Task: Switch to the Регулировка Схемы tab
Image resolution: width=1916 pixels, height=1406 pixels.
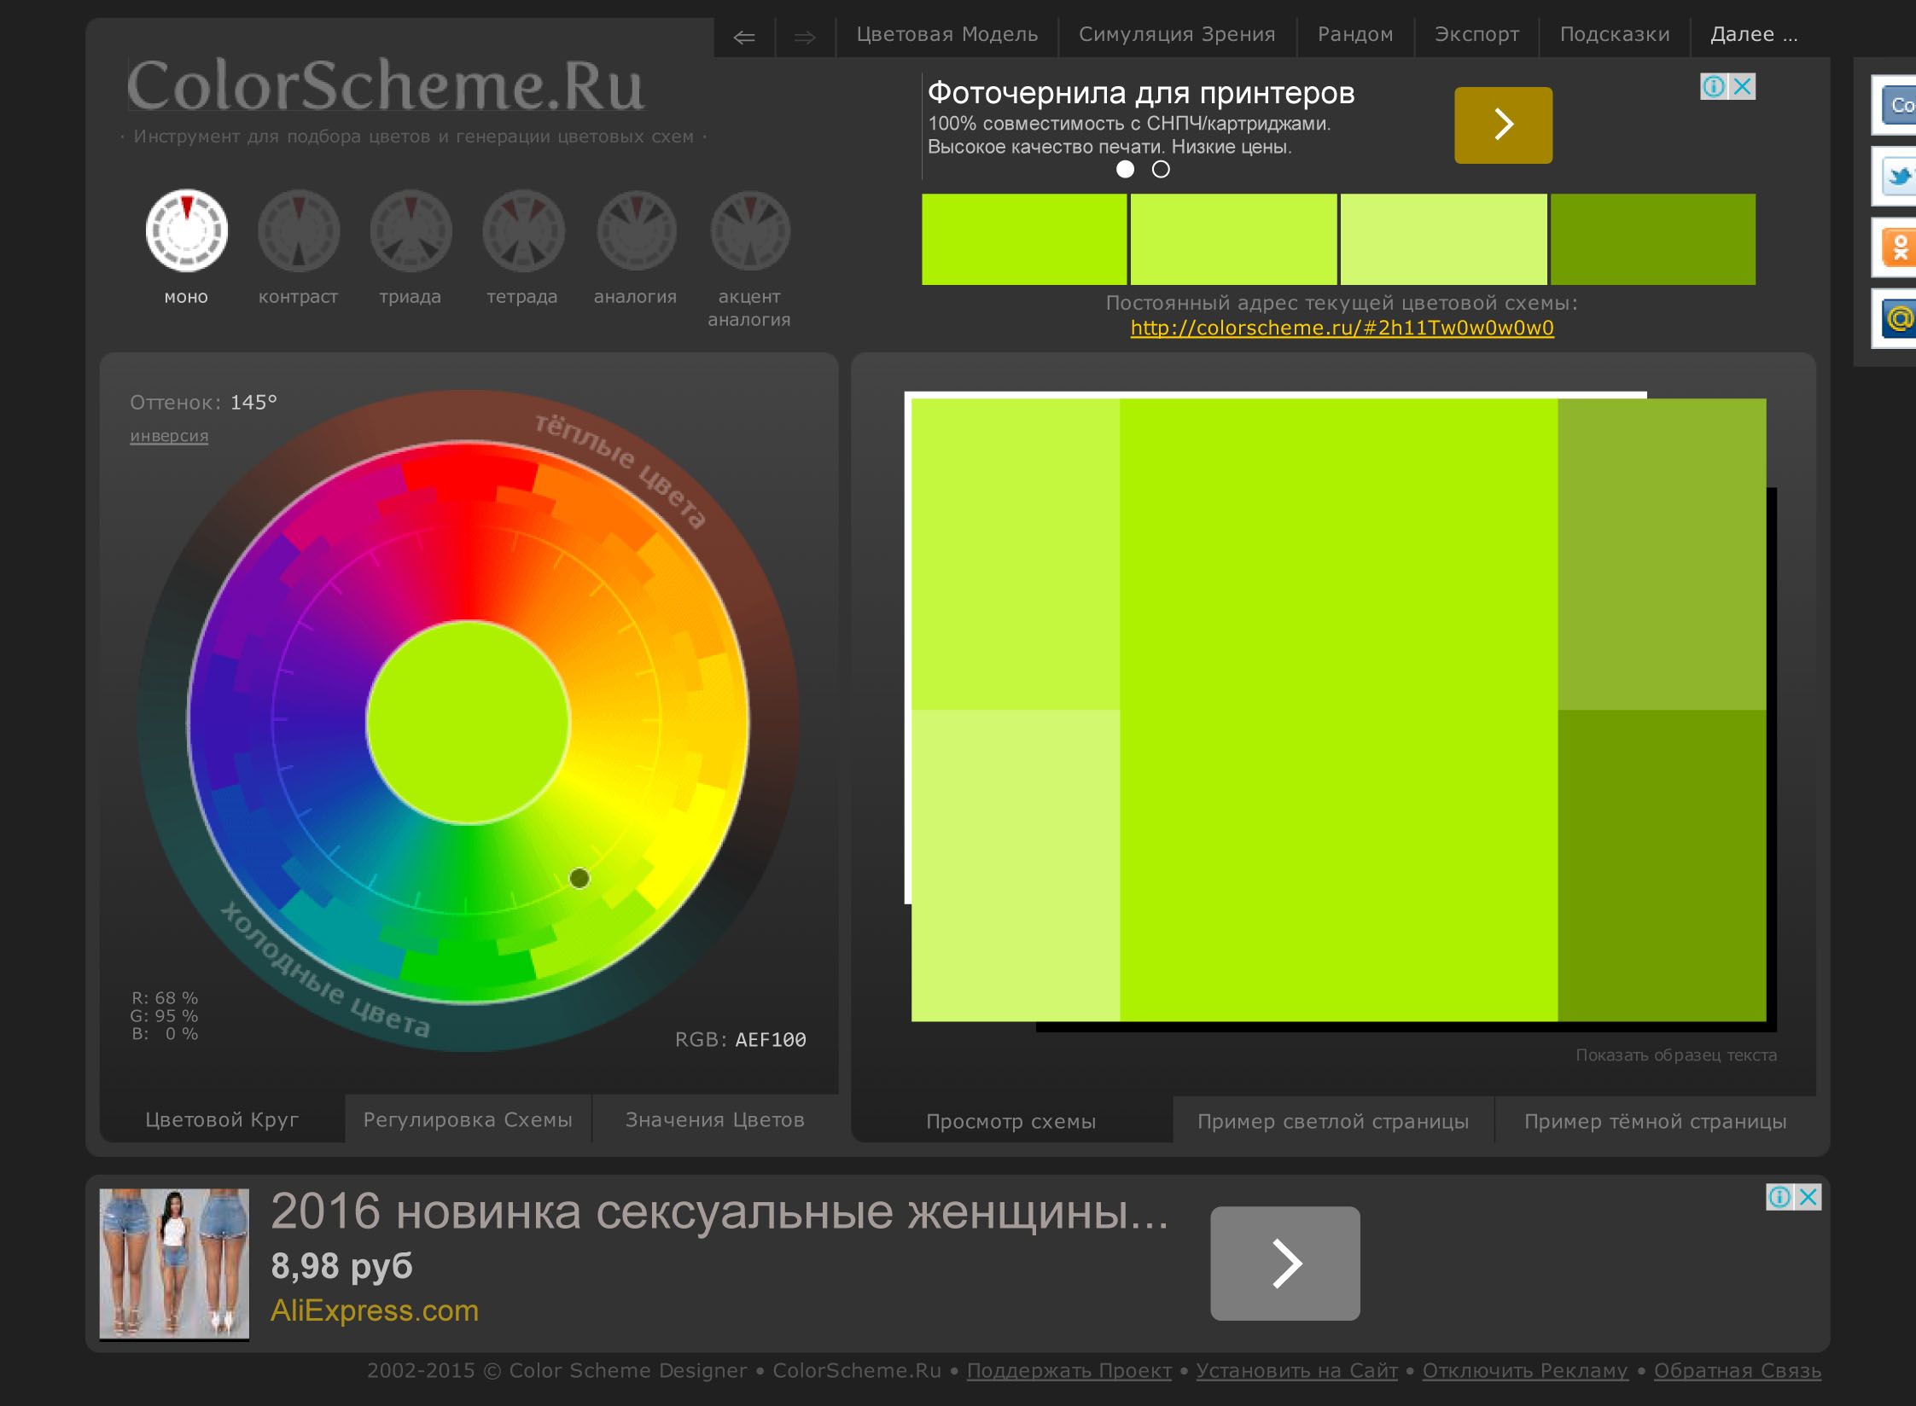Action: coord(468,1119)
